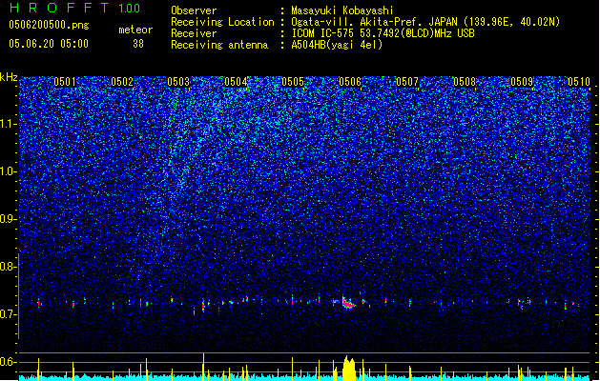The width and height of the screenshot is (600, 381).
Task: Click the 0.8 kHz axis tick label
Action: pos(9,267)
